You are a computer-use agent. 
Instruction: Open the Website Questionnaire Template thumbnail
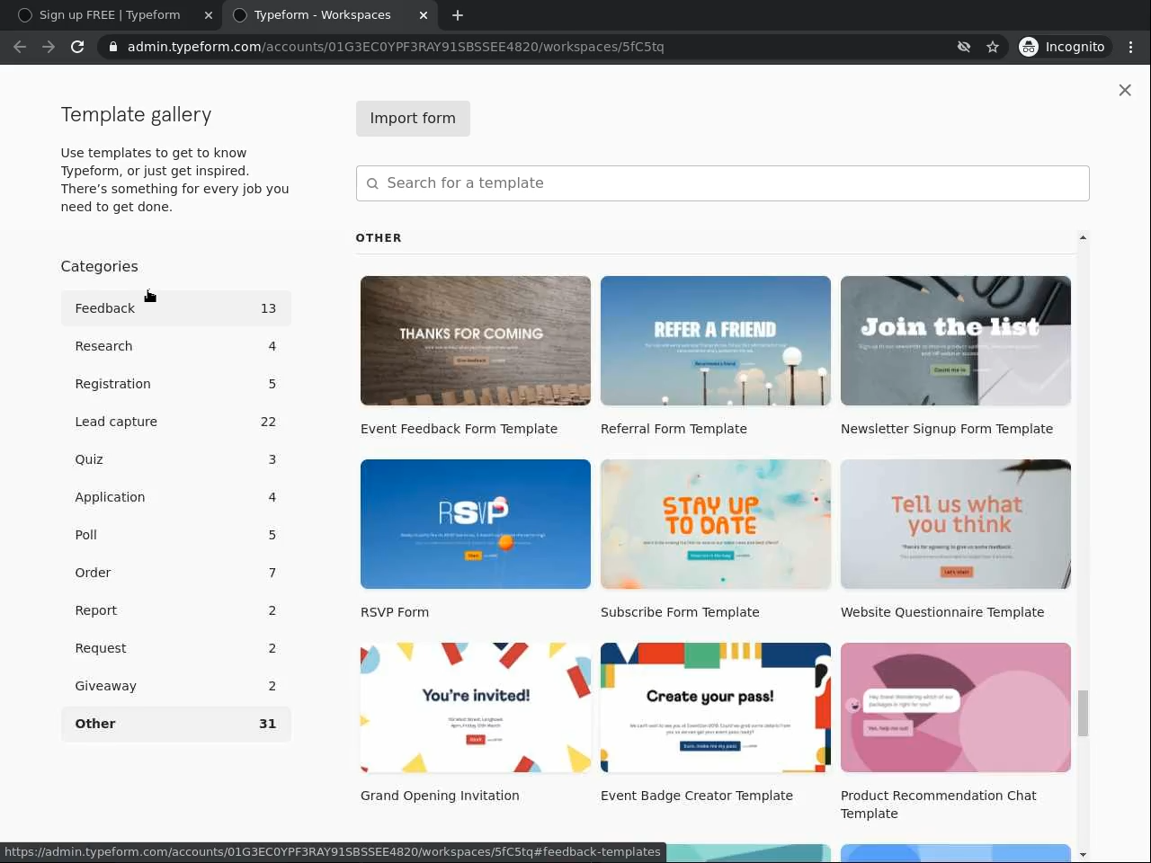tap(956, 524)
